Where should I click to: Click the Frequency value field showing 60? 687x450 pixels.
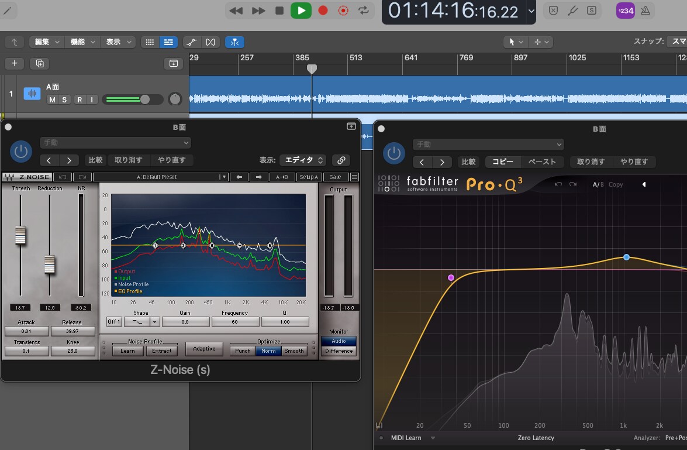pyautogui.click(x=235, y=322)
